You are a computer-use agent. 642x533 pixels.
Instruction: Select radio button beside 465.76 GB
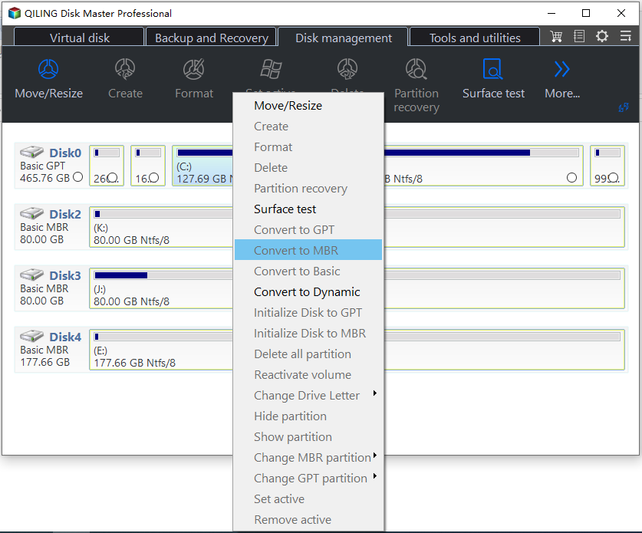(77, 177)
